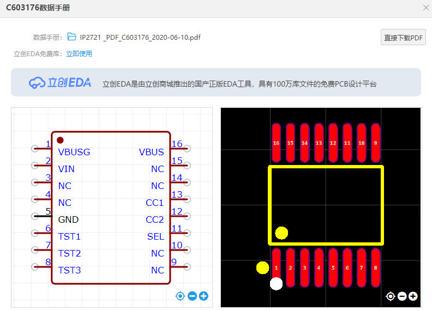Select footprint pad 9
Screen dimensions: 432x311
point(375,143)
